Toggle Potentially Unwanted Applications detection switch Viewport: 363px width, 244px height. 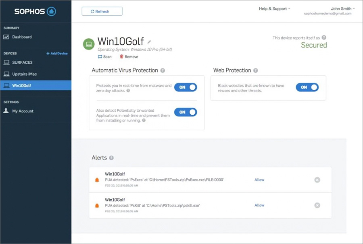coord(186,112)
